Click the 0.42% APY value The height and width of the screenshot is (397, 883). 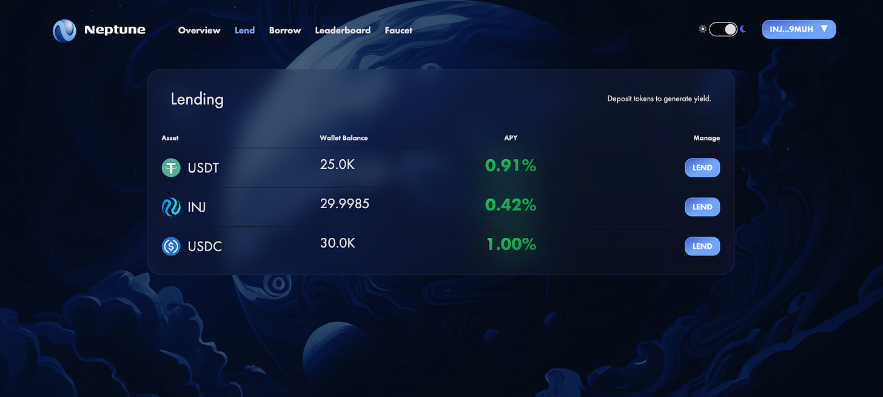[x=511, y=205]
